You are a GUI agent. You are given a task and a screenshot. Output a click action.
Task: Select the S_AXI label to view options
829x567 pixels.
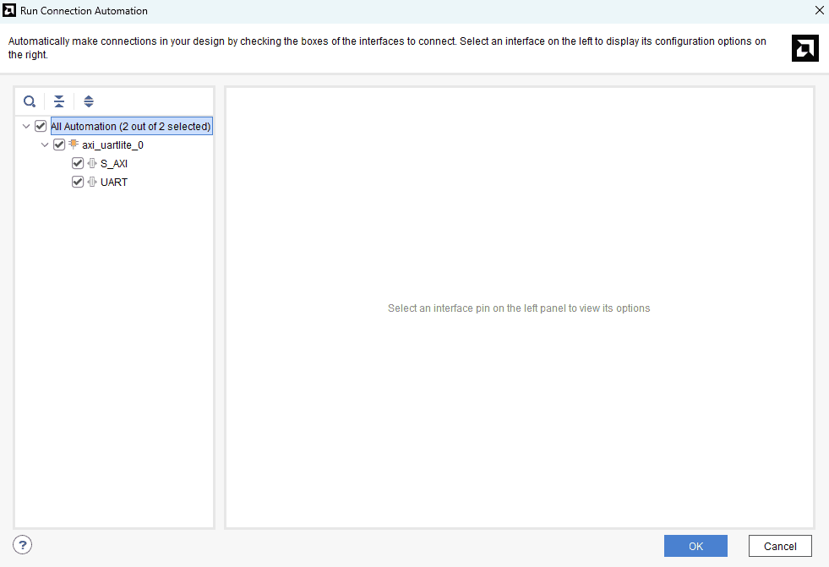[x=114, y=163]
